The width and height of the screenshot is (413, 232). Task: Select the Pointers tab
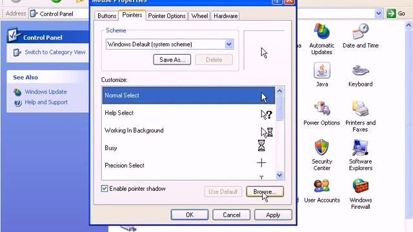pyautogui.click(x=132, y=15)
